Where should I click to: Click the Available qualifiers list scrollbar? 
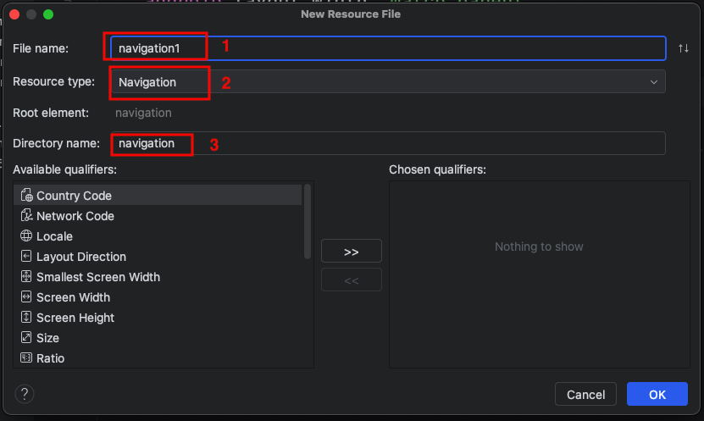308,220
